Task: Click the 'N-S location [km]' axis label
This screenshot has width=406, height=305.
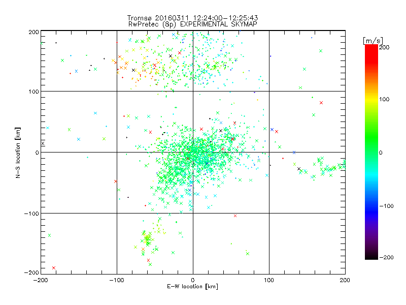Action: (x=18, y=153)
